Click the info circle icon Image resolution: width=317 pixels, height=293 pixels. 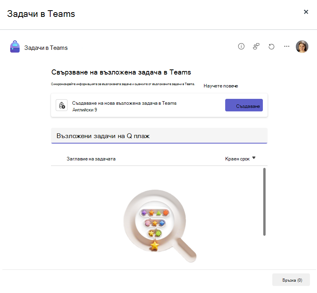coord(241,46)
